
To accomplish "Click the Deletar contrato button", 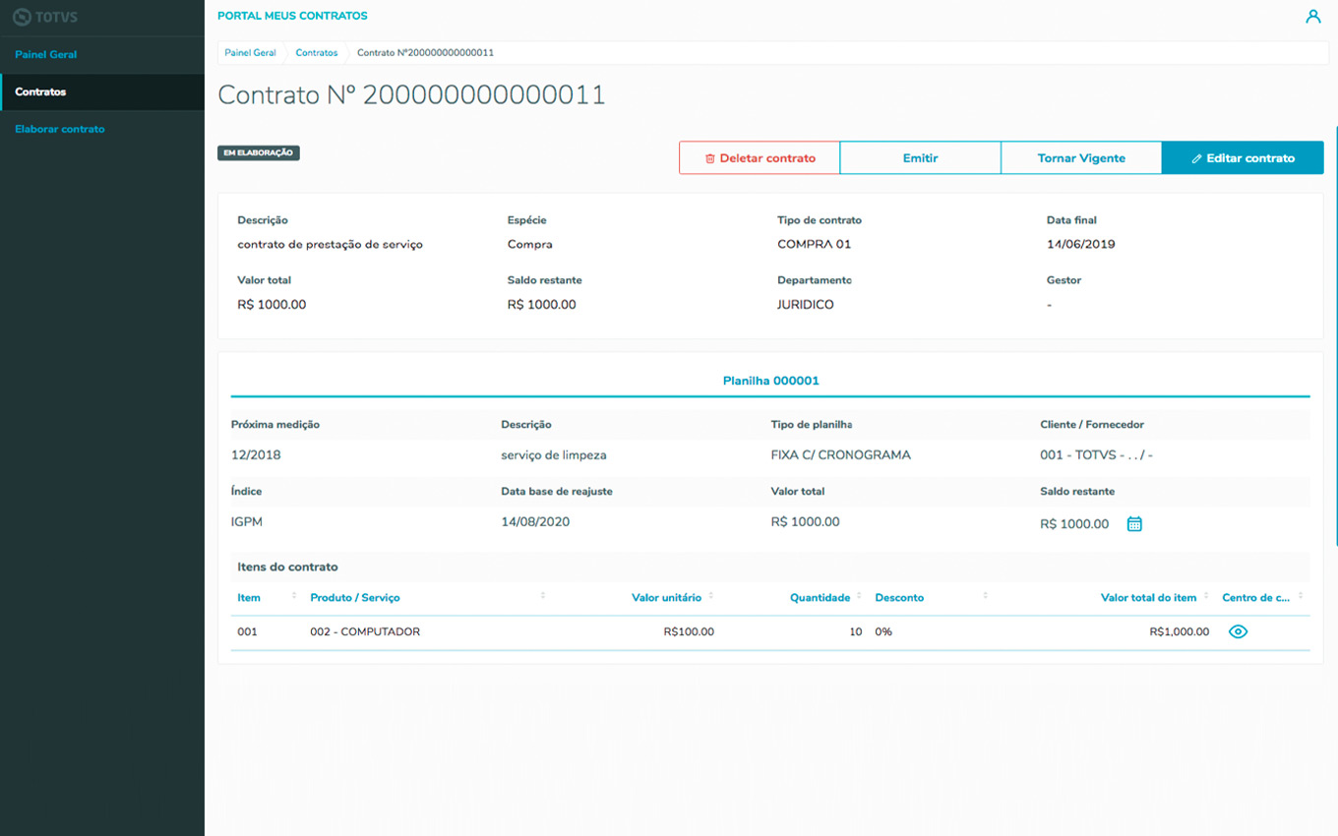I will coord(760,158).
